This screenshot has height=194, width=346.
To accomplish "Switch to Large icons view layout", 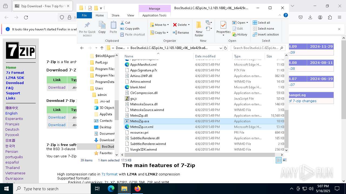I will pyautogui.click(x=284, y=160).
